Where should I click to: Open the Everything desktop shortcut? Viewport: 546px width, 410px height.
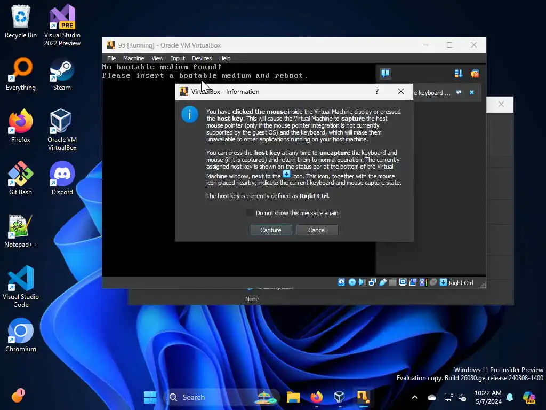click(21, 74)
